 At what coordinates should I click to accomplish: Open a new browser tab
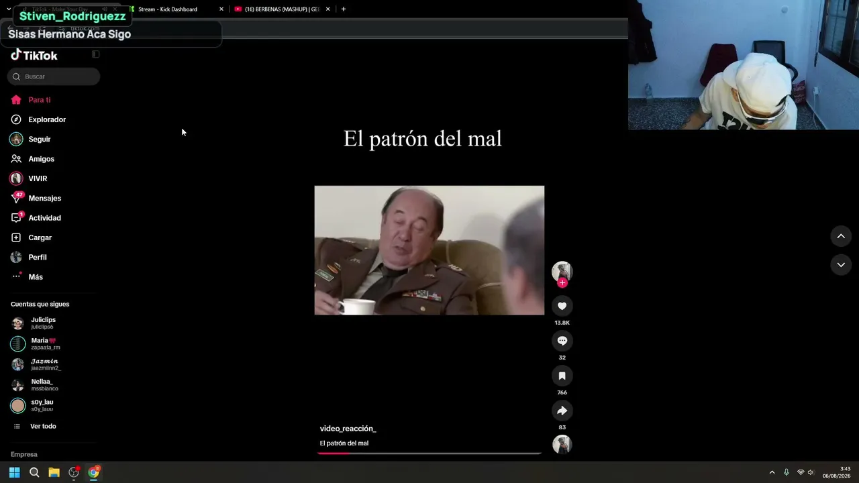[x=344, y=9]
